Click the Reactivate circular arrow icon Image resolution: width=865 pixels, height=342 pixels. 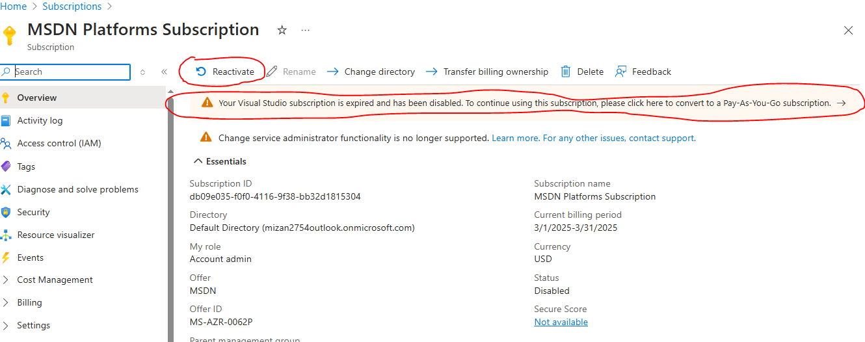201,72
